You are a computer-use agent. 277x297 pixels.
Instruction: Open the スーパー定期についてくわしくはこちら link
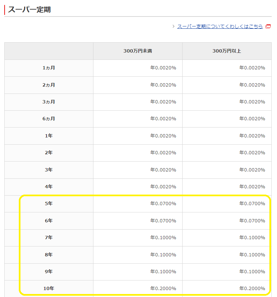pyautogui.click(x=220, y=26)
